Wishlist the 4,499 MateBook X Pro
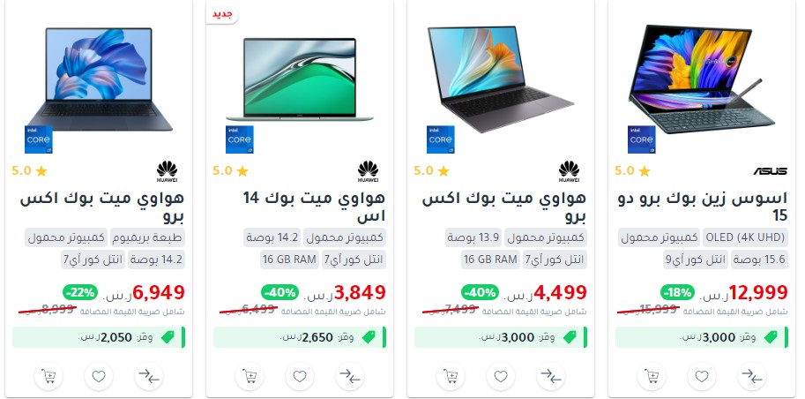805x399 pixels. point(501,376)
